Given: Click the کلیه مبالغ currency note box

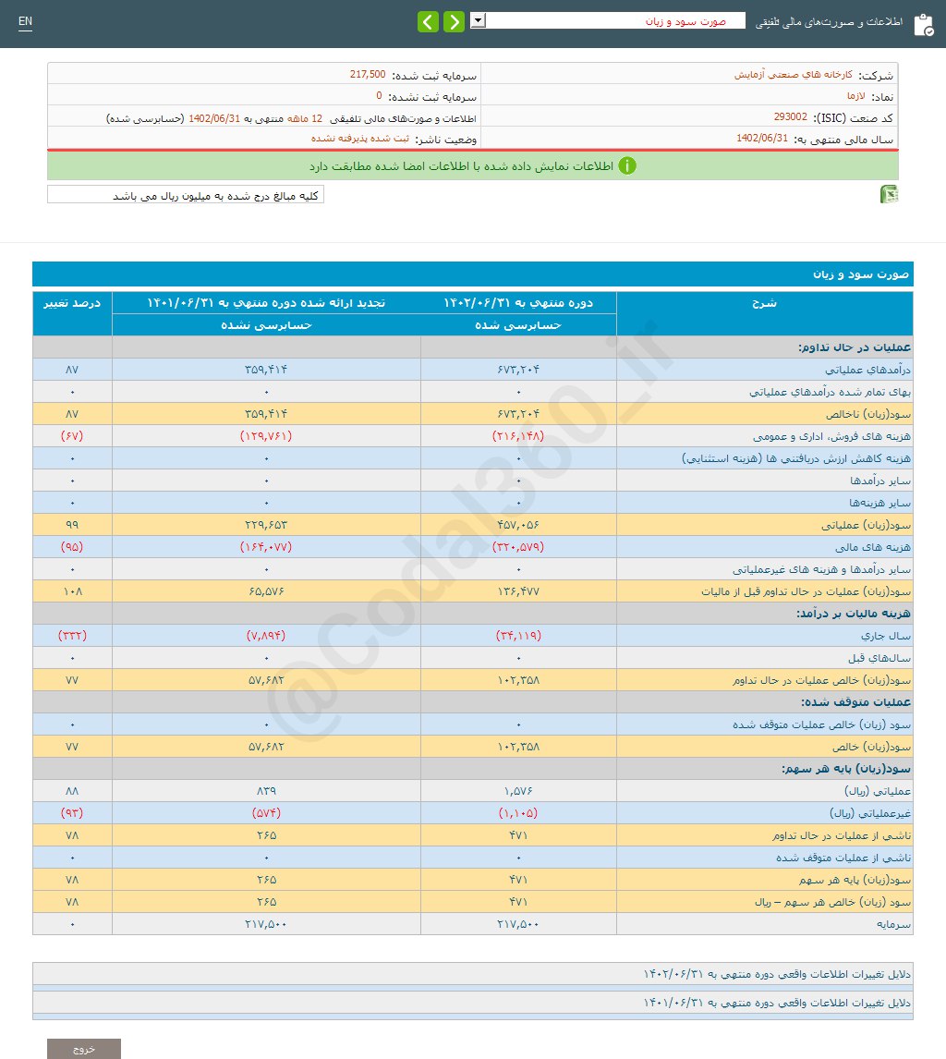Looking at the screenshot, I should click(x=185, y=194).
